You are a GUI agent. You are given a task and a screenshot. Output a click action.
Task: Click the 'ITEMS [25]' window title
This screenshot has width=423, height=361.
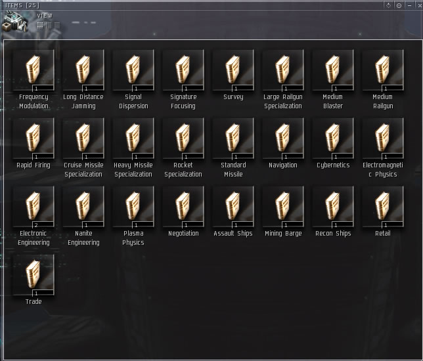click(x=22, y=5)
